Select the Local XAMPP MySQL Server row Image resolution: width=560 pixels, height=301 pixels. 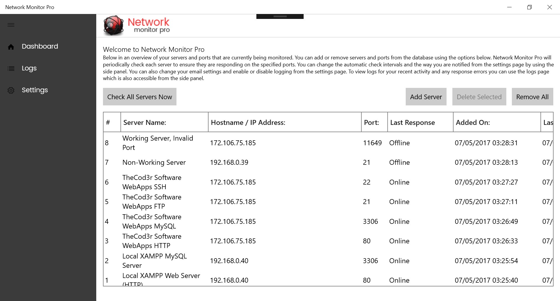click(328, 261)
